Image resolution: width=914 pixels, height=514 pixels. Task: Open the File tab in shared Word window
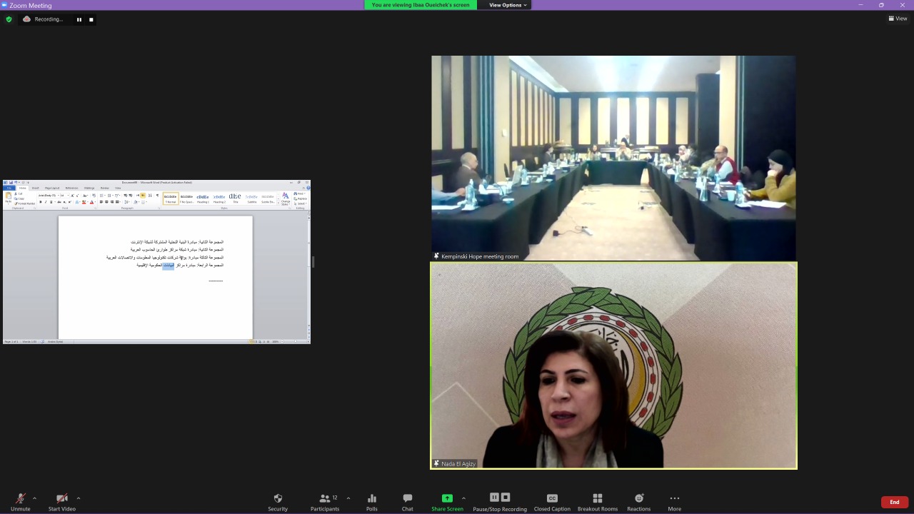point(9,188)
